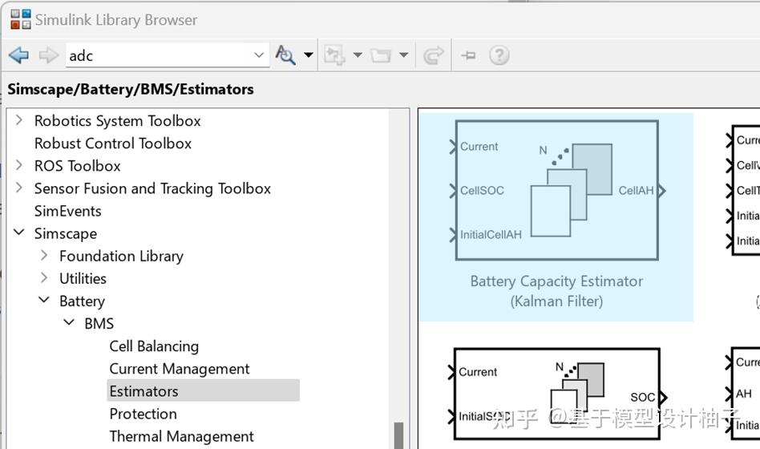Select the BMS label in tree
Viewport: 760px width, 449px height.
click(x=99, y=324)
